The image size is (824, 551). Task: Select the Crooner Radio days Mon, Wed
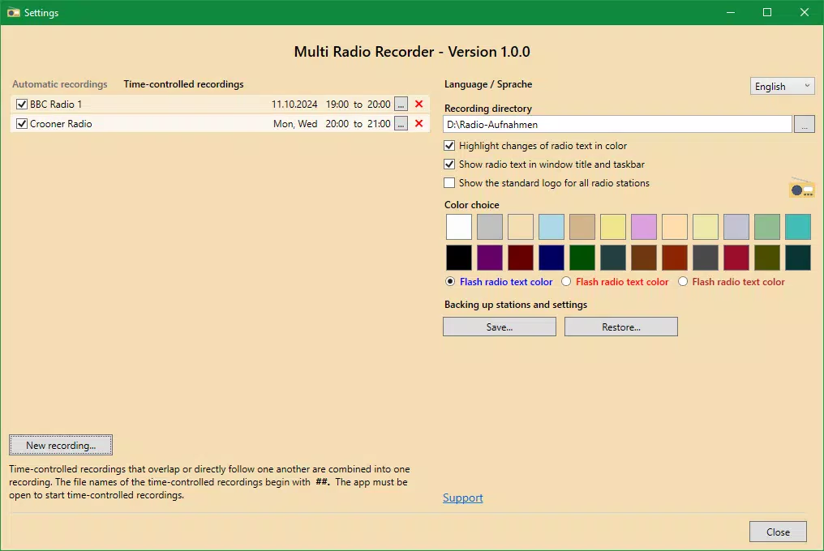295,123
